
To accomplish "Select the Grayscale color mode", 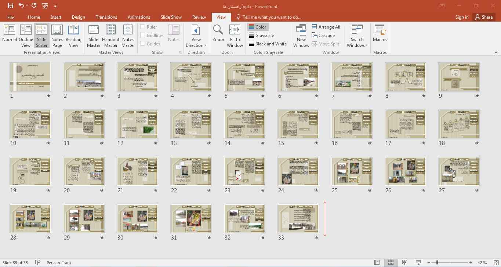I will point(264,36).
